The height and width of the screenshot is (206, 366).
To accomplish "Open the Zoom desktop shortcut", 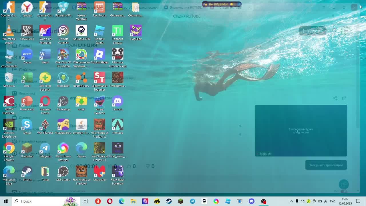I will (x=27, y=56).
